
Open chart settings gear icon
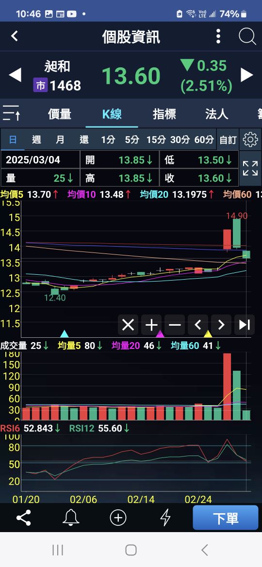250,139
